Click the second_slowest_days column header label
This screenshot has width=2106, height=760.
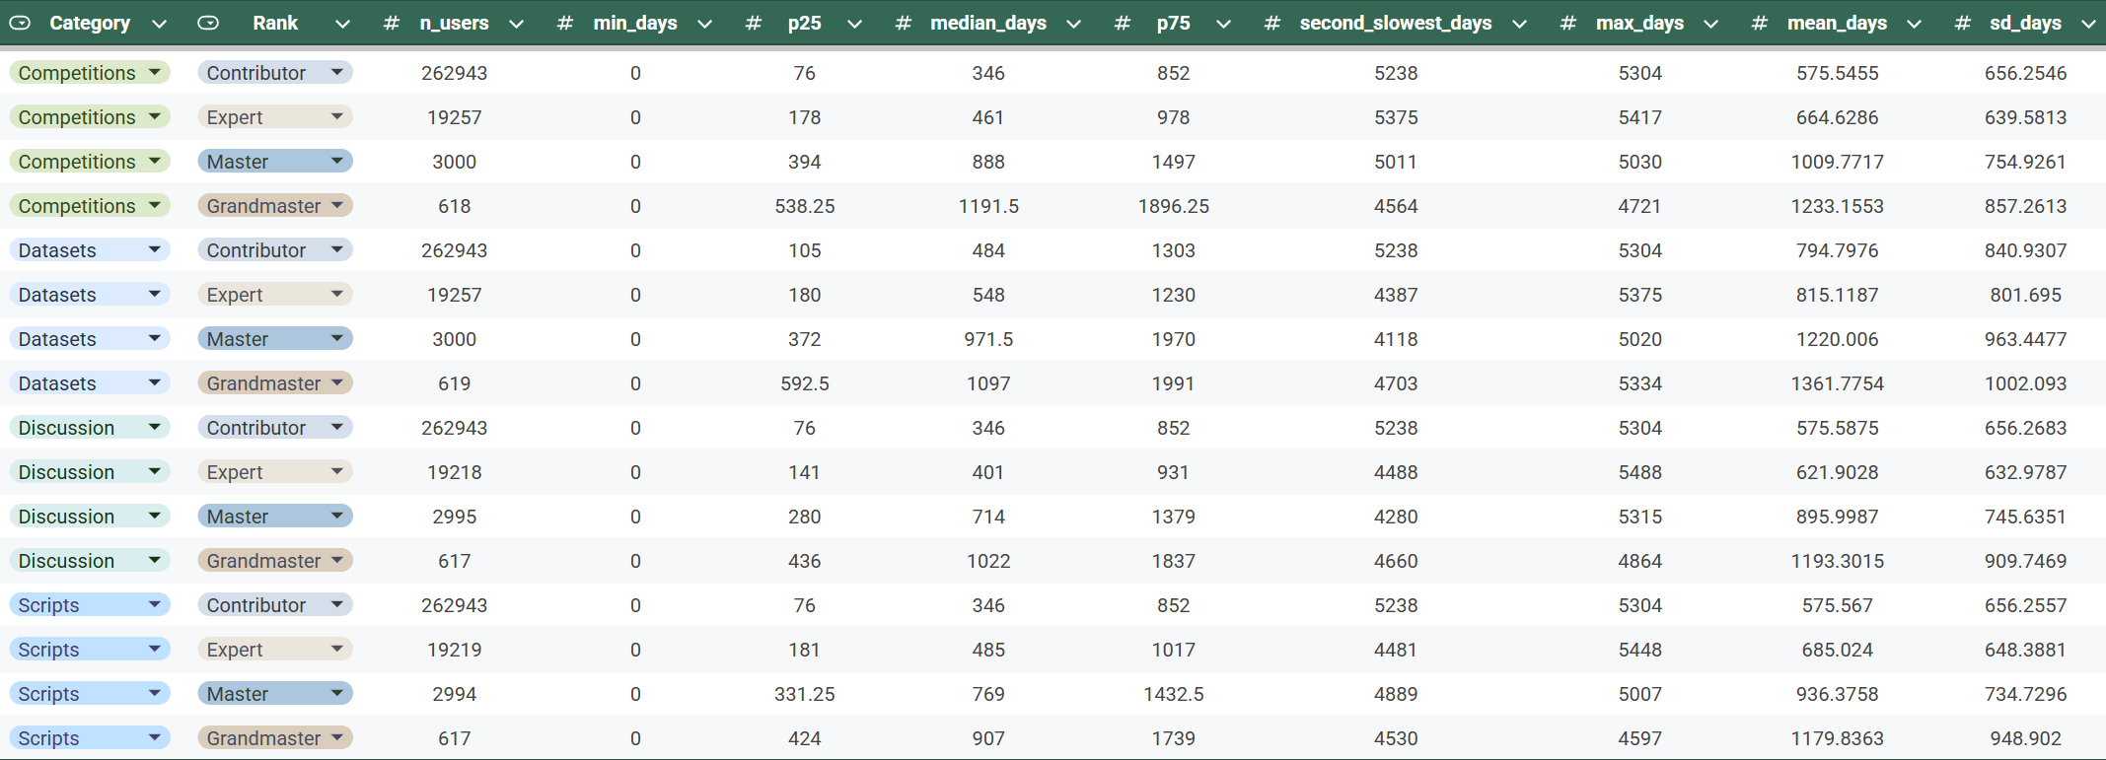1396,23
